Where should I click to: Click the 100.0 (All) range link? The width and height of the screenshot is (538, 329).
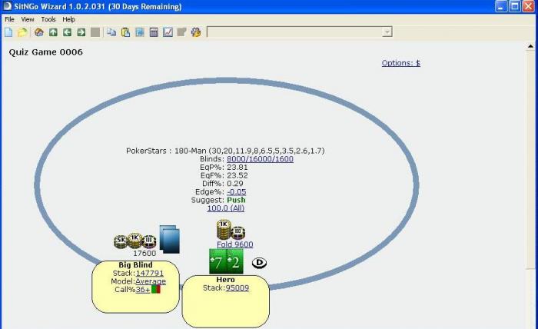click(x=226, y=208)
